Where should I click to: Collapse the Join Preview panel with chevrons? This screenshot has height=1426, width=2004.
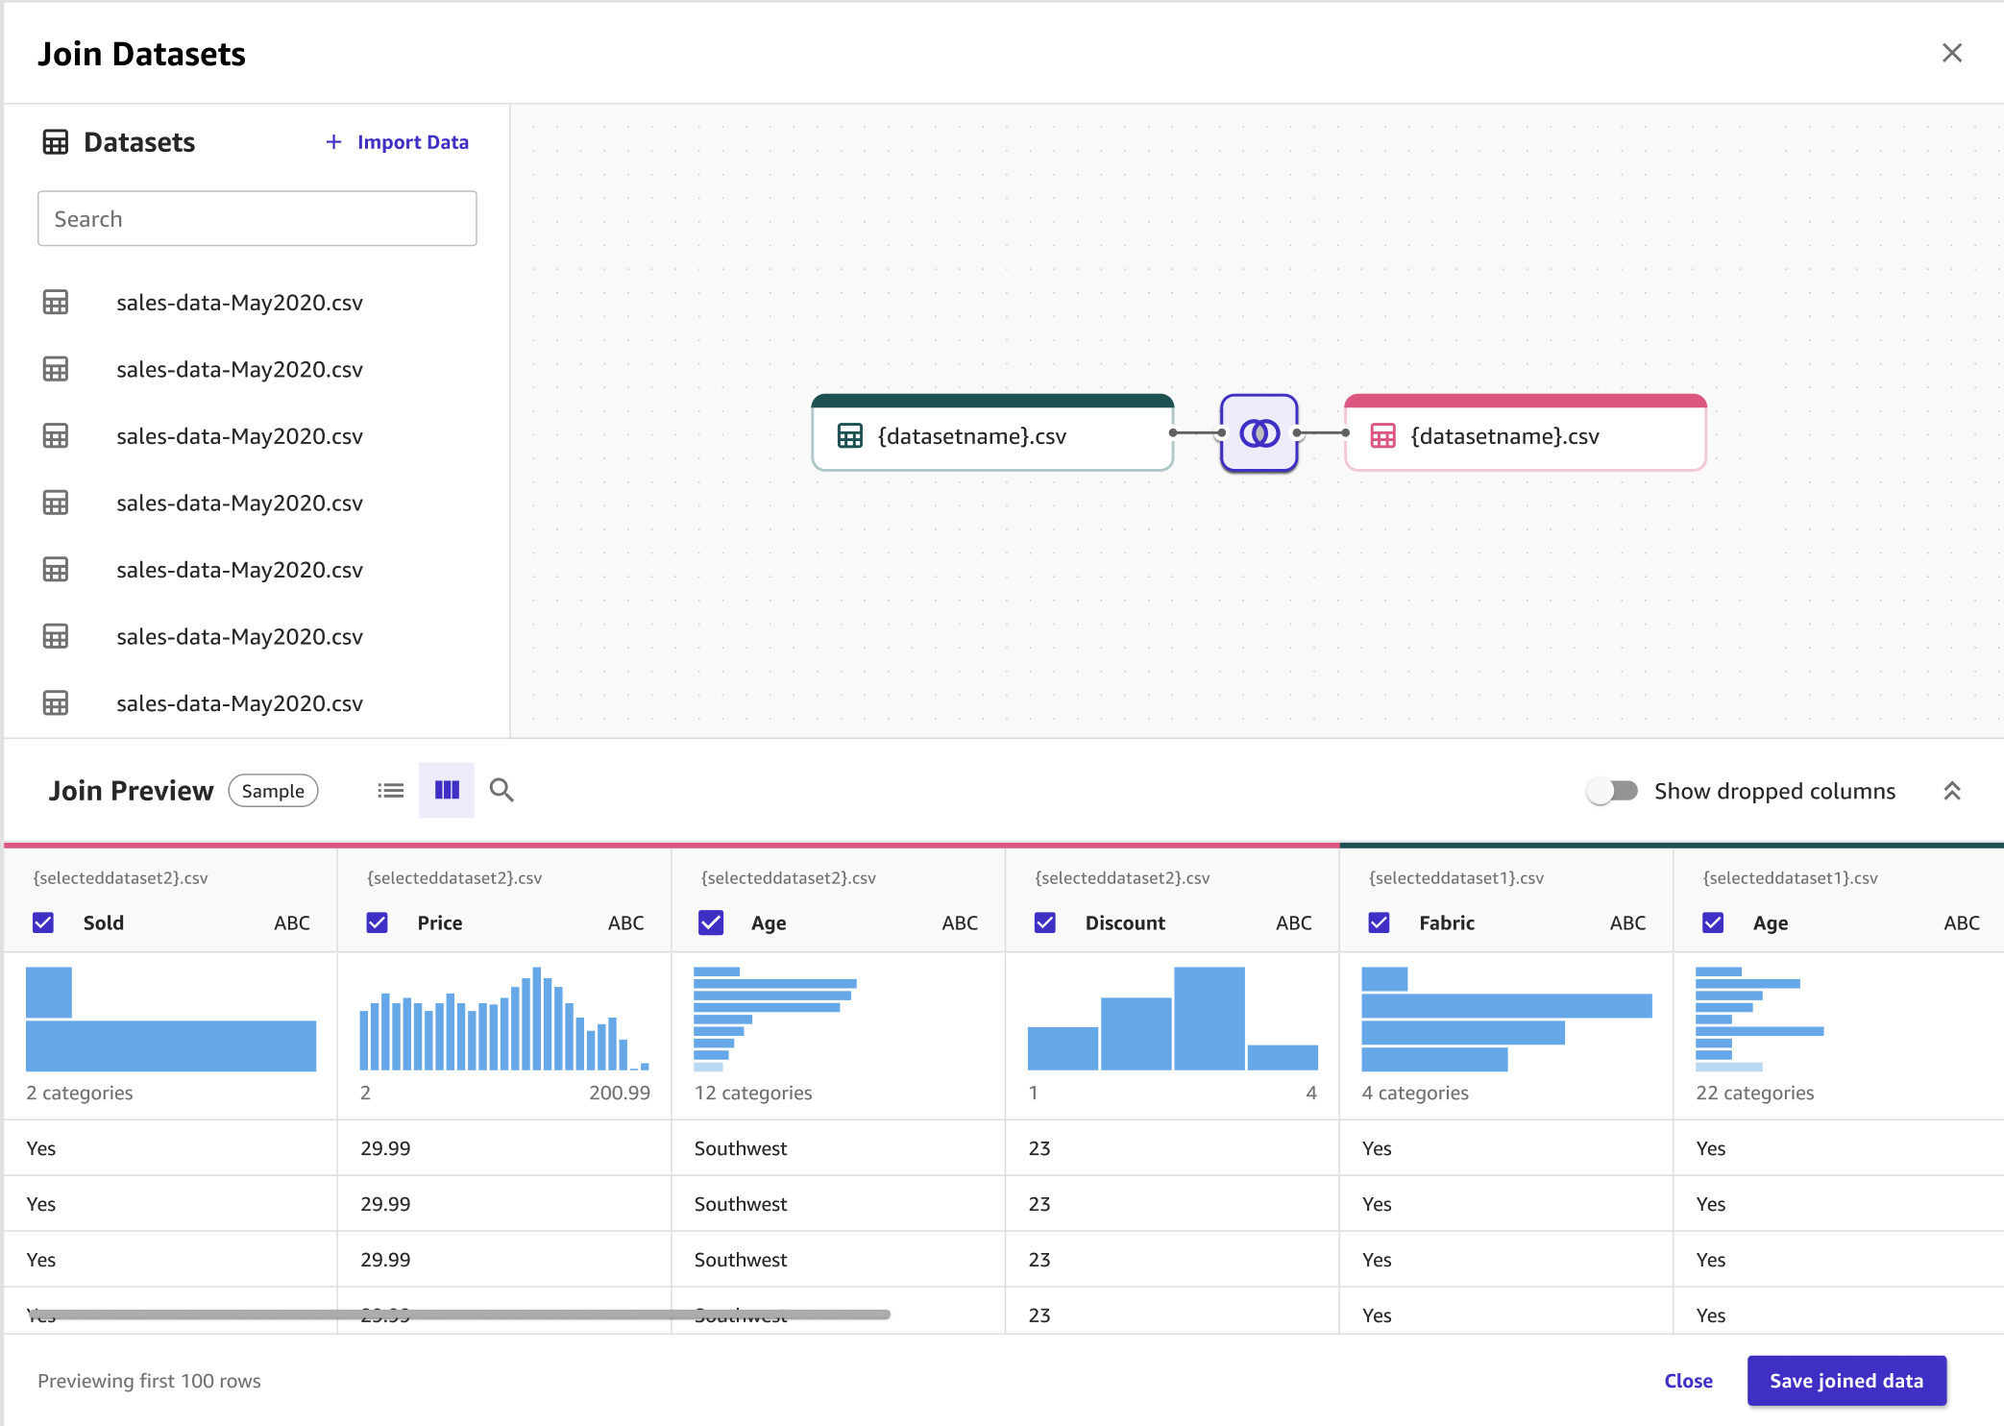coord(1951,791)
